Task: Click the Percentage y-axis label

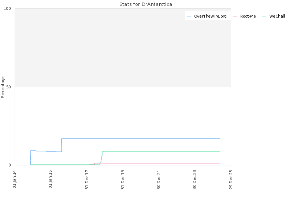Action: [3, 87]
